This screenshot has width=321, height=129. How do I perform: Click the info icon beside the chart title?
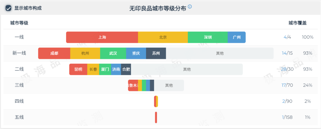[x=190, y=7]
